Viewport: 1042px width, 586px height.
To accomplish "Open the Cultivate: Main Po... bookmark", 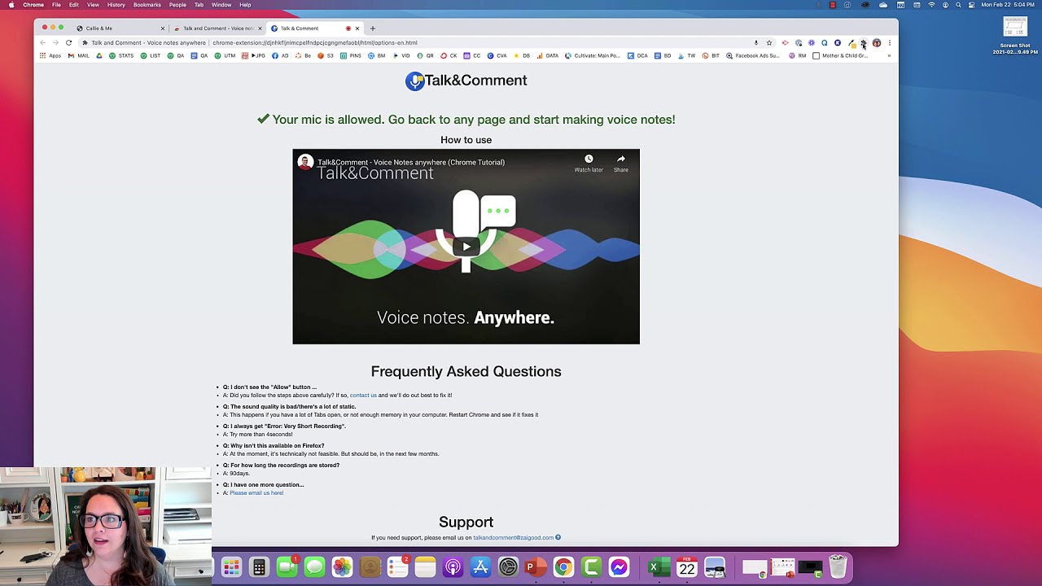I will (x=593, y=56).
